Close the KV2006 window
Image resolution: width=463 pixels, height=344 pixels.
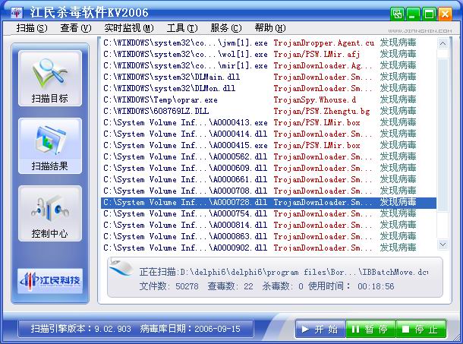(x=445, y=14)
